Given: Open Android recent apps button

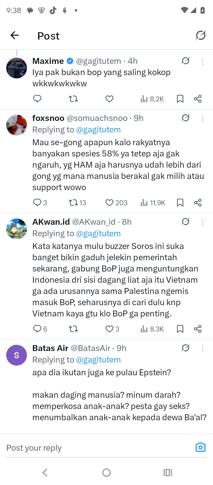Looking at the screenshot, I should 167,473.
